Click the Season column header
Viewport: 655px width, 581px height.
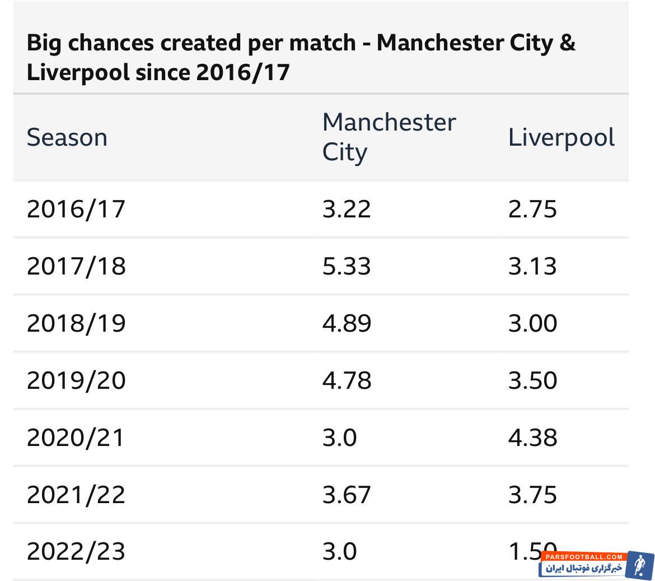(67, 137)
